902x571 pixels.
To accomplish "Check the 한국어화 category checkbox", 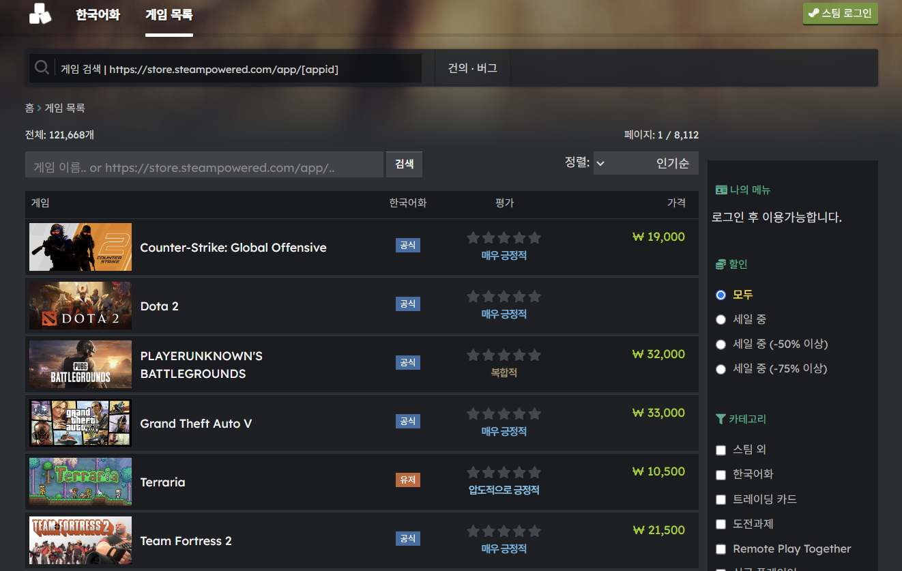I will pos(721,475).
